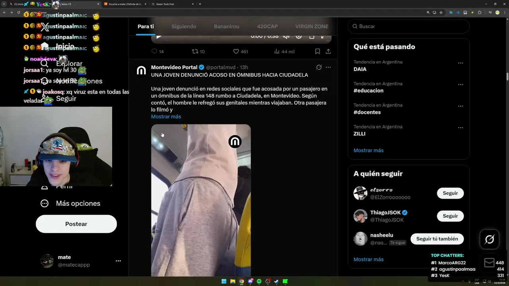Screen dimensions: 509x286
Task: Like the post with 461 likes
Action: pyautogui.click(x=236, y=51)
